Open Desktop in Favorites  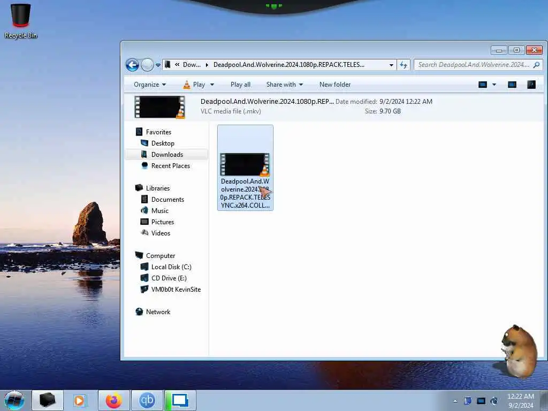coord(163,143)
